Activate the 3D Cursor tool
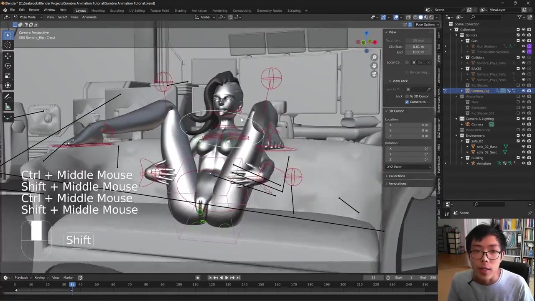 (8, 45)
